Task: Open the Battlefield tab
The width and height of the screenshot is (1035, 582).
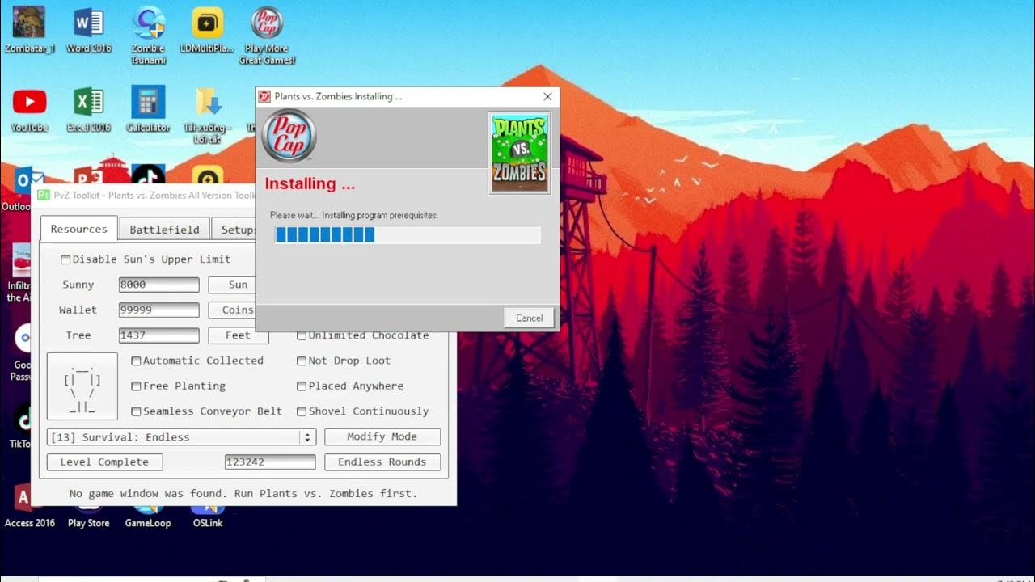Action: coord(164,230)
